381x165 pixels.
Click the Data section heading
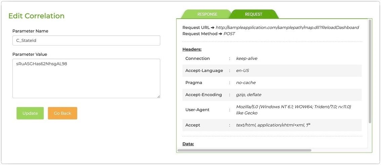(188, 144)
